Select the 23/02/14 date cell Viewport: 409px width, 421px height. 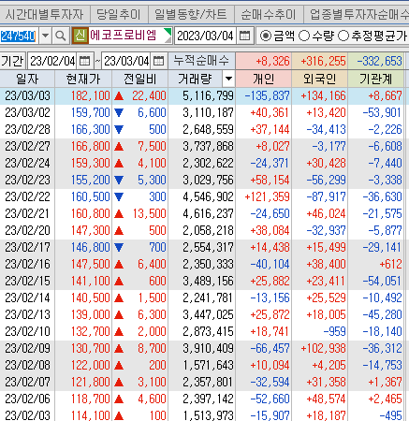coord(27,298)
